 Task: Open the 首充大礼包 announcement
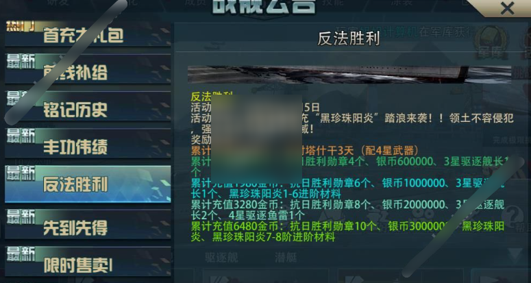click(88, 34)
